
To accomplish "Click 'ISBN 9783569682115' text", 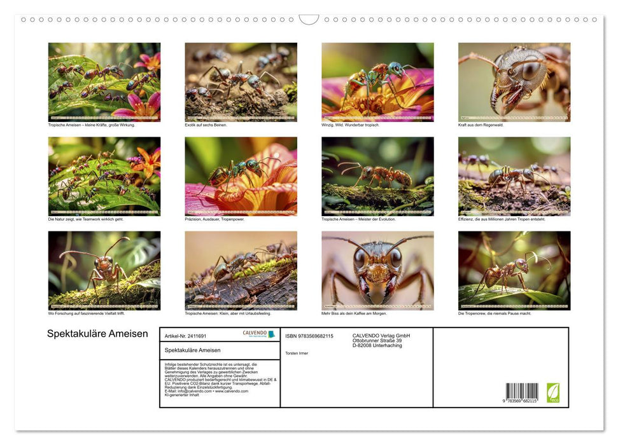I will (309, 336).
